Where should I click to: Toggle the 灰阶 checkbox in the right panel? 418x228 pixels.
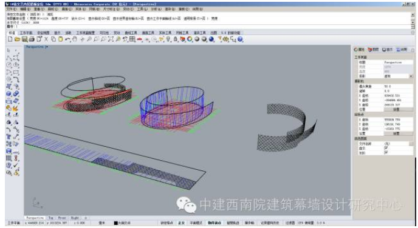(x=386, y=153)
